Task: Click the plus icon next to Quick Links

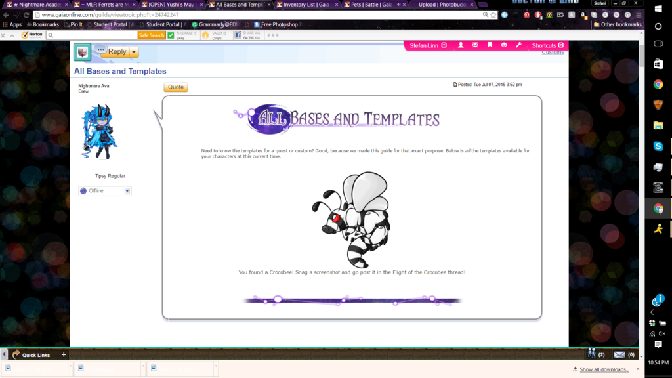Action: tap(64, 355)
